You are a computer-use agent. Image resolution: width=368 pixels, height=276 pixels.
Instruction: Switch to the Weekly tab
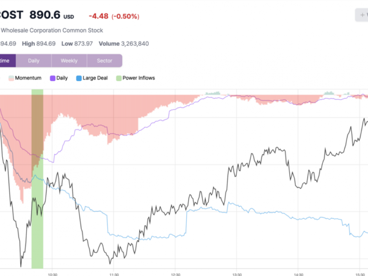(69, 61)
